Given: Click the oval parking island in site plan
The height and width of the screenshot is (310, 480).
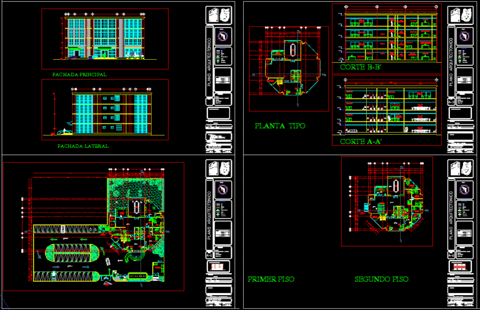Looking at the screenshot, I should (72, 253).
